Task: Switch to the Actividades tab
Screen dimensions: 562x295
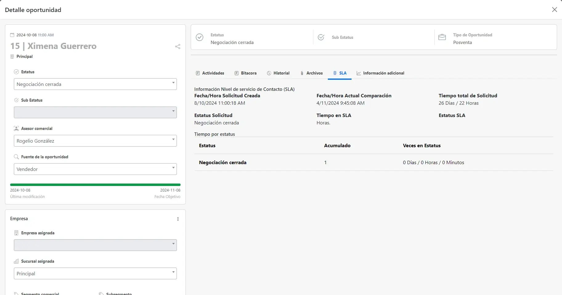Action: [210, 73]
